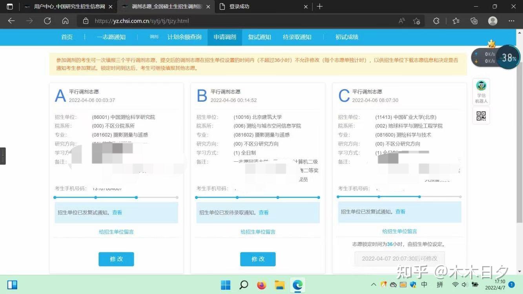
Task: Click the disabled 2022-04-07 20:07:30后可修改 button
Action: (x=399, y=259)
